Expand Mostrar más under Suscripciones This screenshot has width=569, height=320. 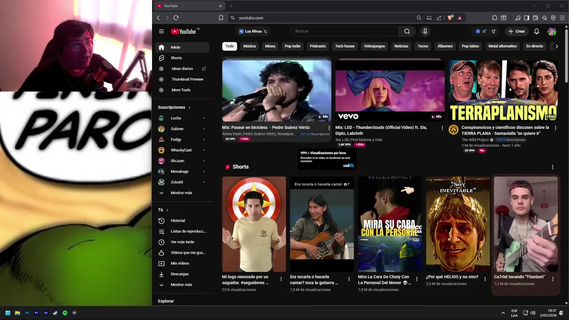pos(181,193)
